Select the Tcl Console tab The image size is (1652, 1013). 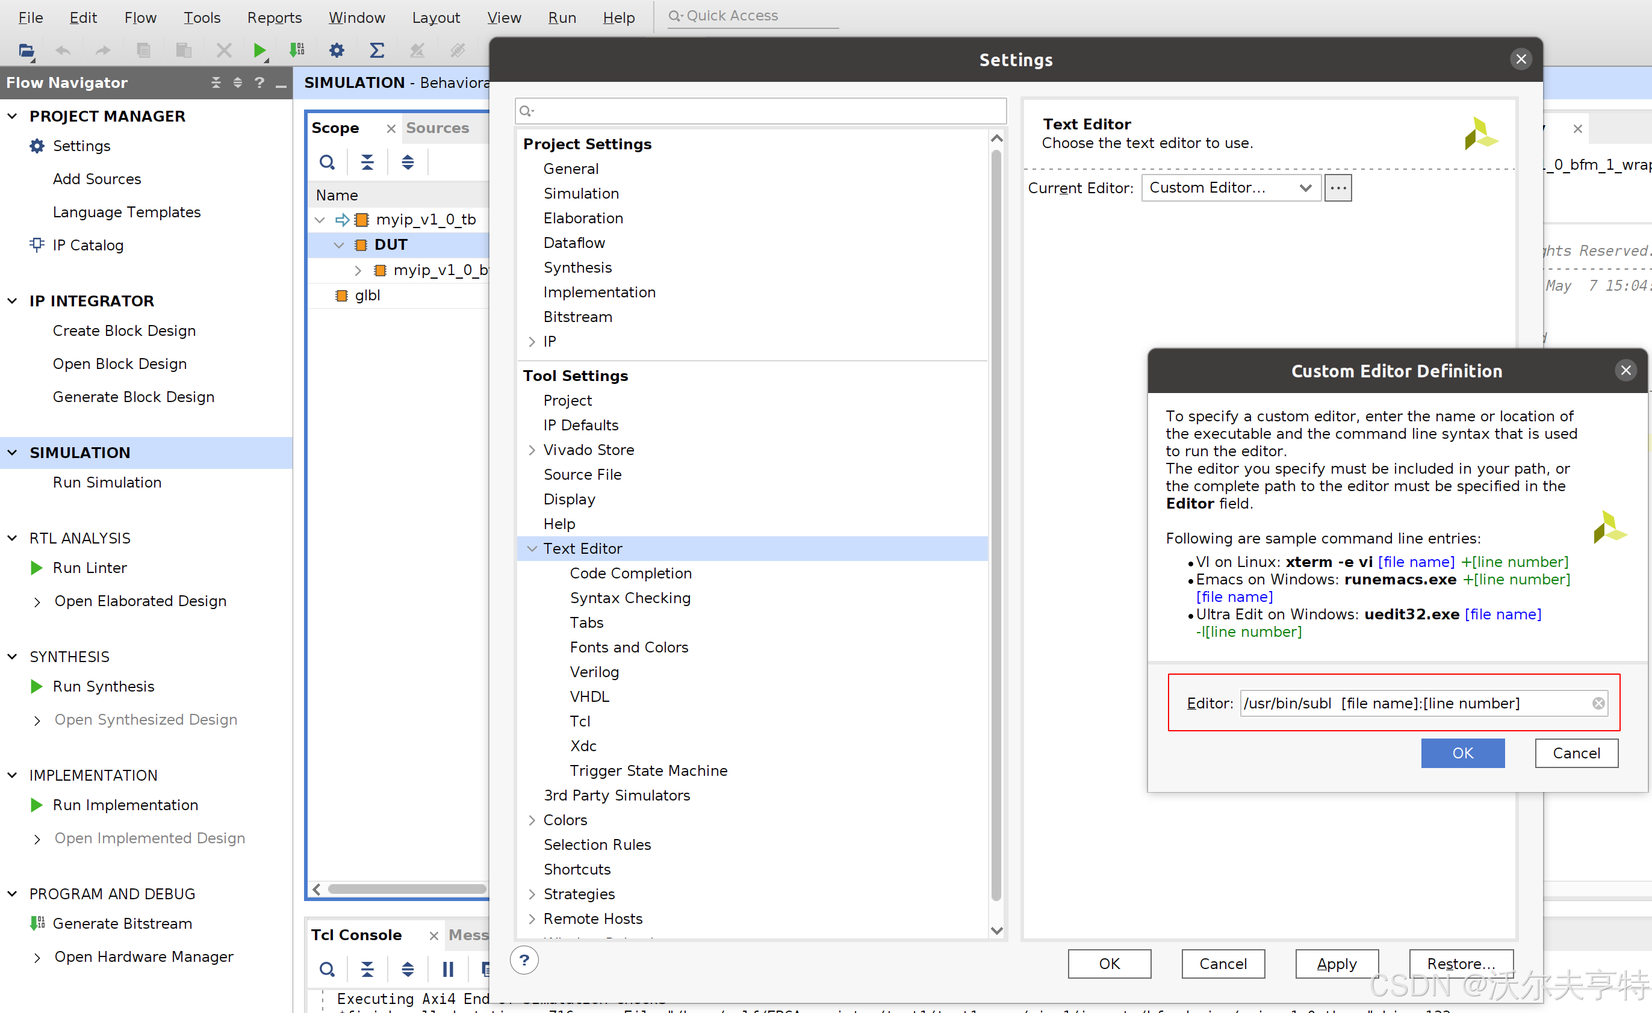coord(356,935)
